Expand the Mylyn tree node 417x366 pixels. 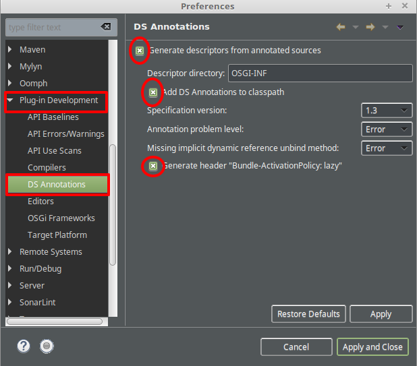[10, 66]
